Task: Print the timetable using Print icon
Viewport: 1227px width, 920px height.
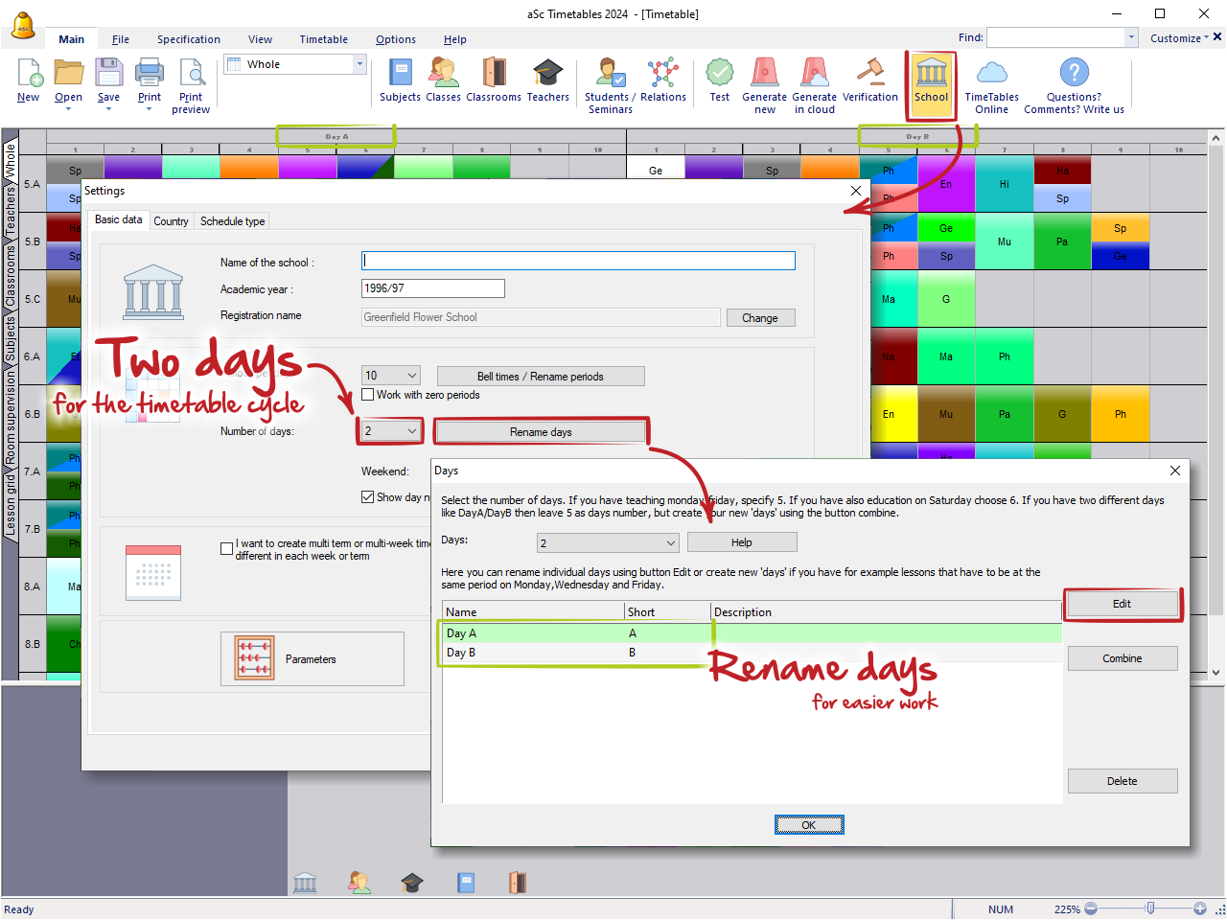Action: (150, 80)
